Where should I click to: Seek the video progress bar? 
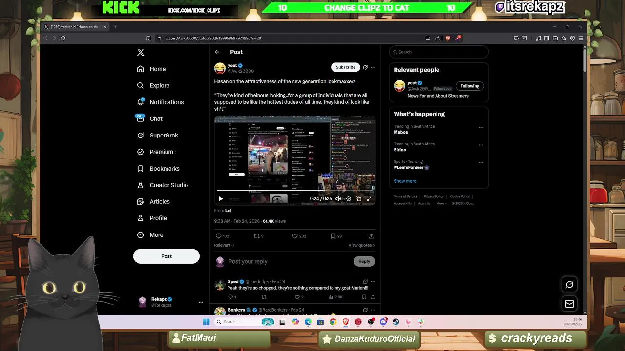(x=295, y=191)
